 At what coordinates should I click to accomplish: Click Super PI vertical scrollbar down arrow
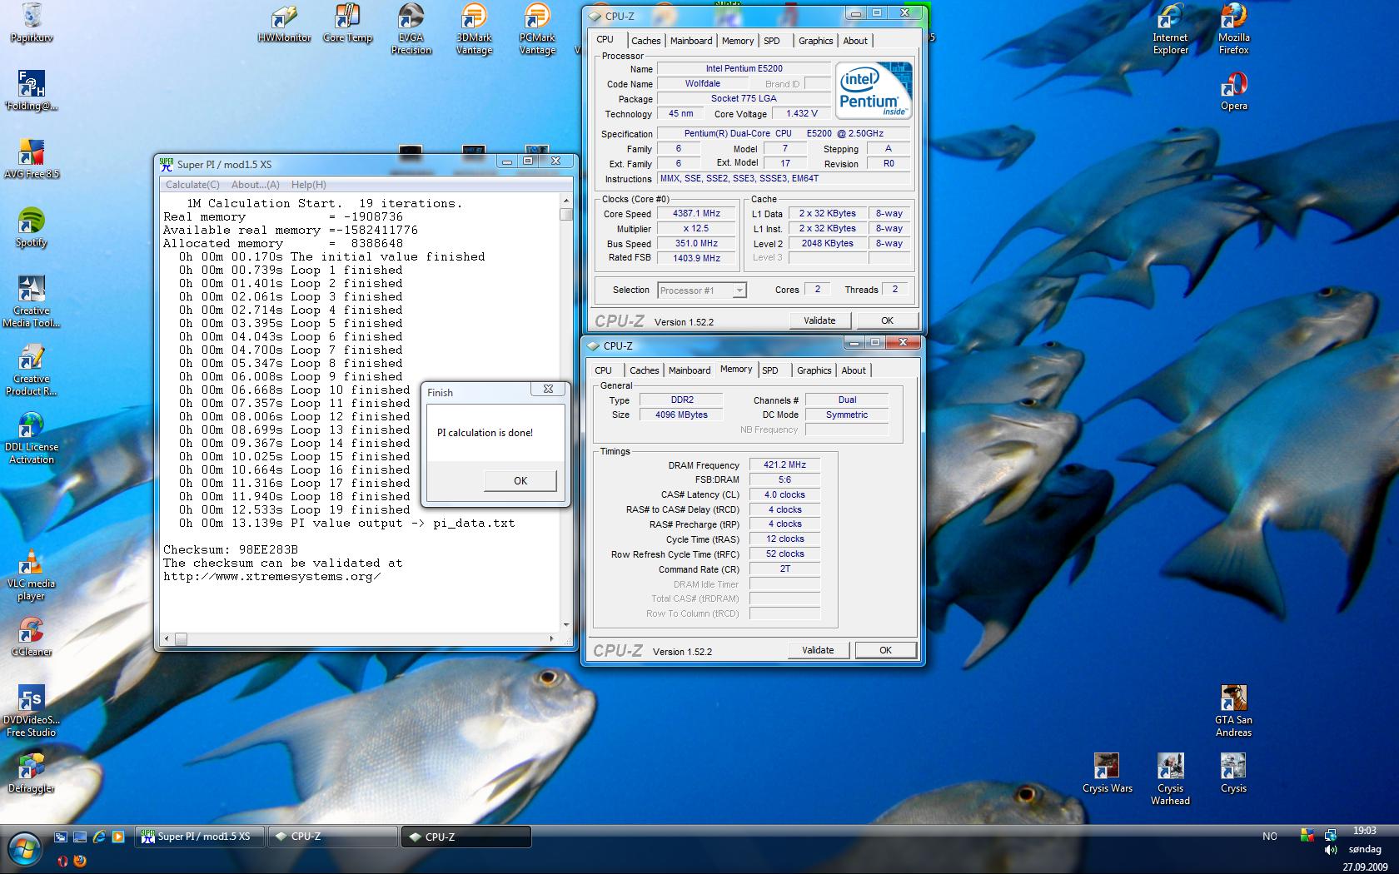566,624
